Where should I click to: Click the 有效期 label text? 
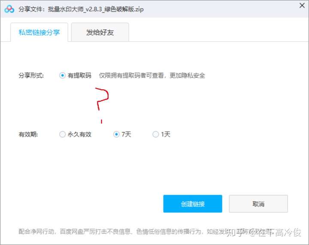click(x=28, y=134)
